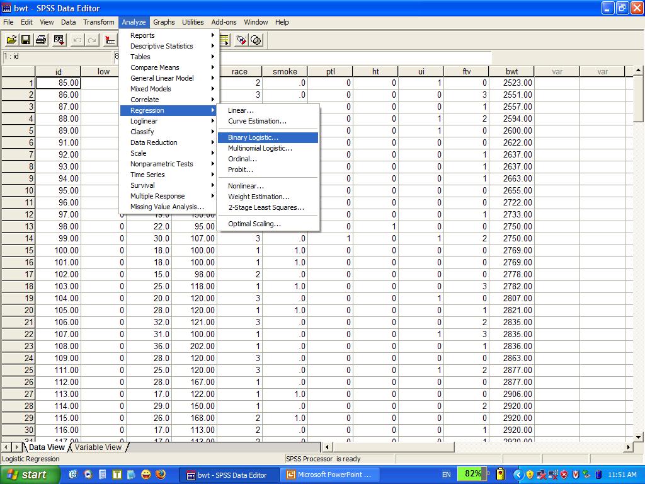Click the Open File toolbar icon
Image resolution: width=645 pixels, height=484 pixels.
tap(11, 40)
